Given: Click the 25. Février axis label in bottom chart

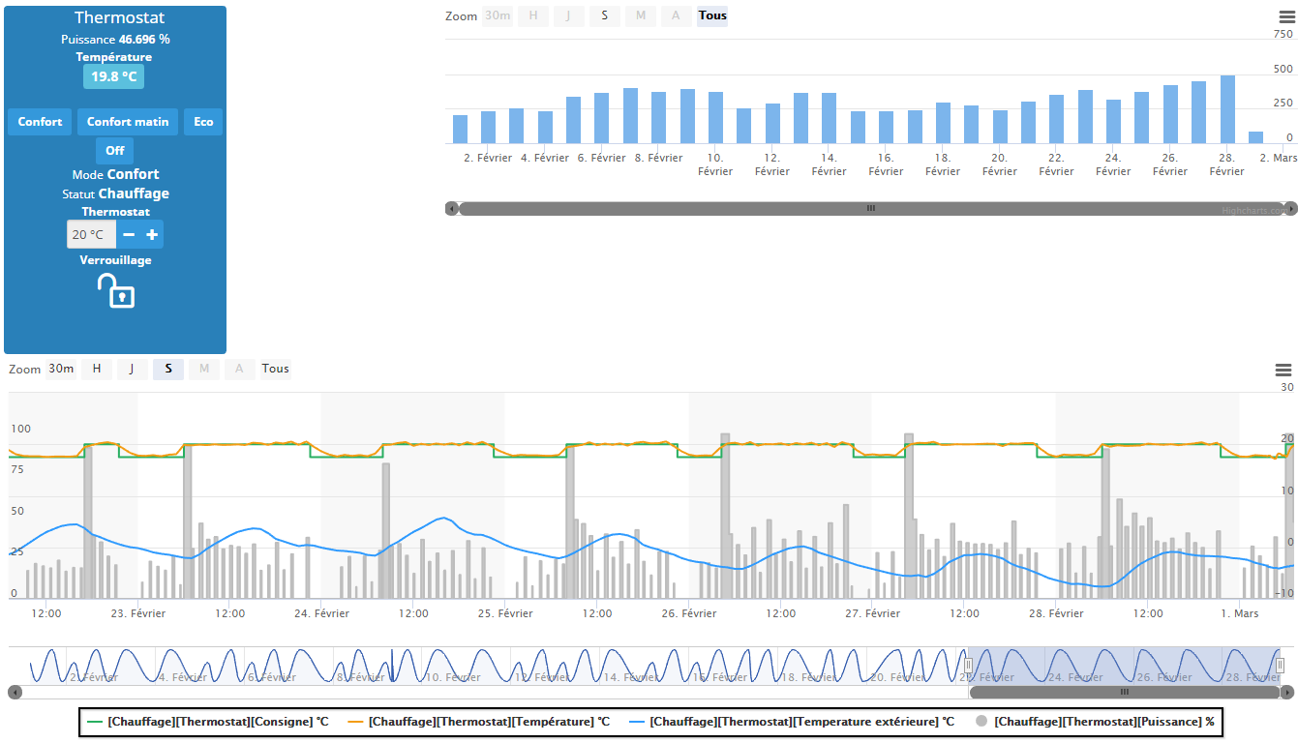Looking at the screenshot, I should [505, 613].
